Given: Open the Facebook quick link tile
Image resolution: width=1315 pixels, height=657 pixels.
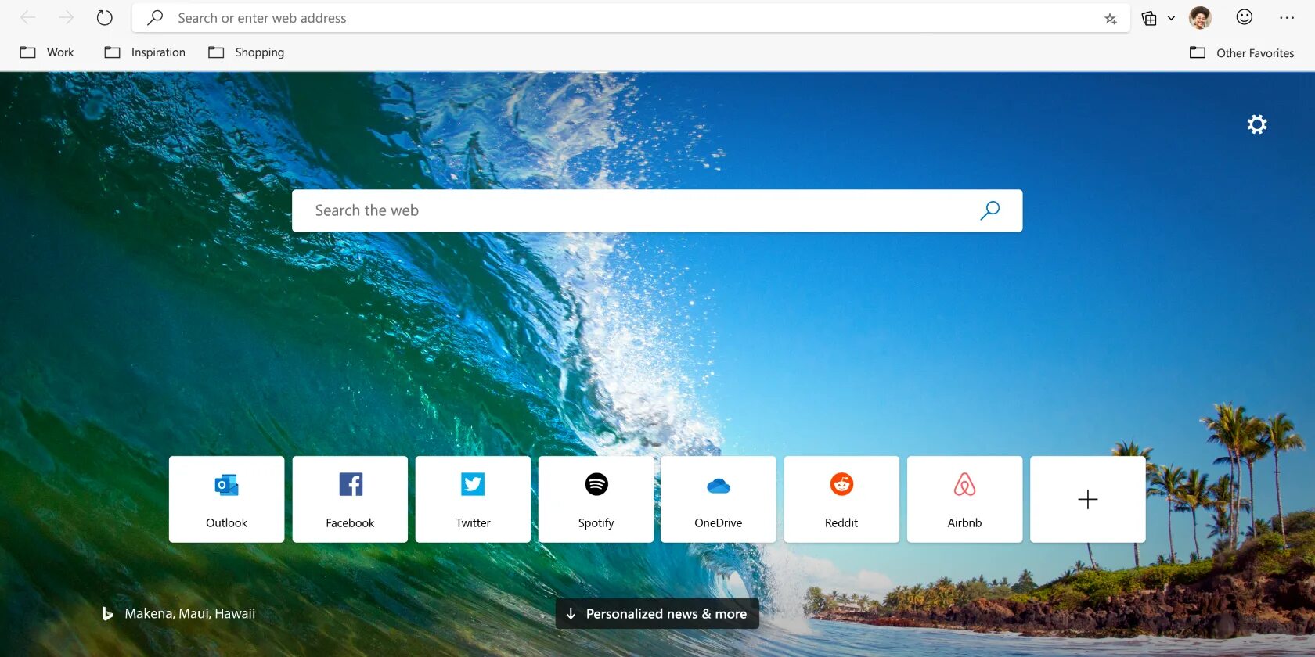Looking at the screenshot, I should point(350,499).
